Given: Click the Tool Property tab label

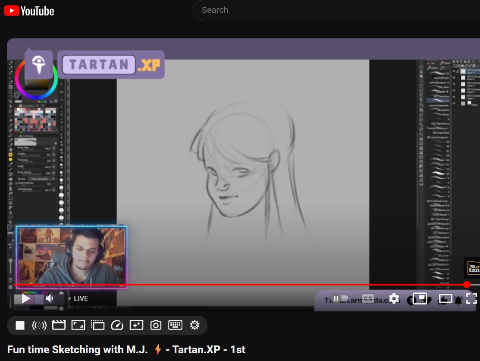Looking at the screenshot, I should pos(28,136).
